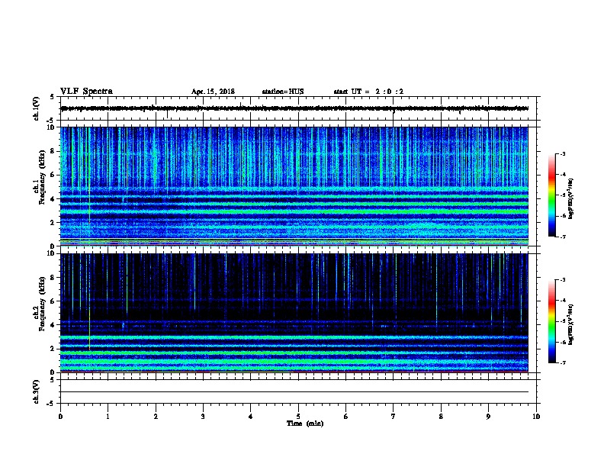Viewport: 604px width, 467px height.
Task: Click the ch.2 spectrogram color bar
Action: pyautogui.click(x=551, y=321)
